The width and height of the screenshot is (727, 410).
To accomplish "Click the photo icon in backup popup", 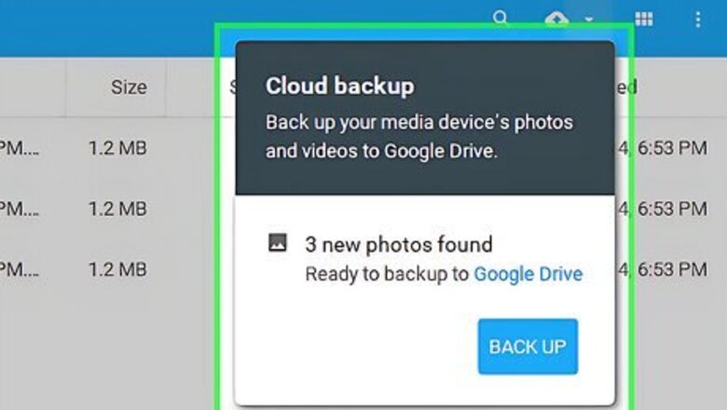I will tap(277, 244).
